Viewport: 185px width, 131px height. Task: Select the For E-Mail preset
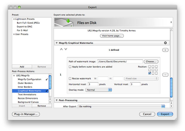[x=22, y=30]
